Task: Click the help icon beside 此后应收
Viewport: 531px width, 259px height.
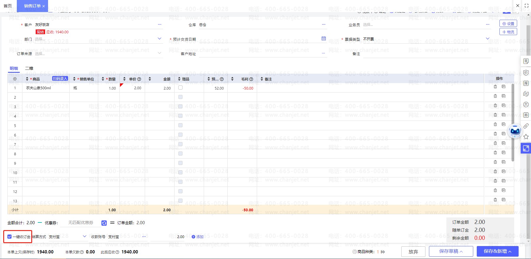Action: (117, 252)
